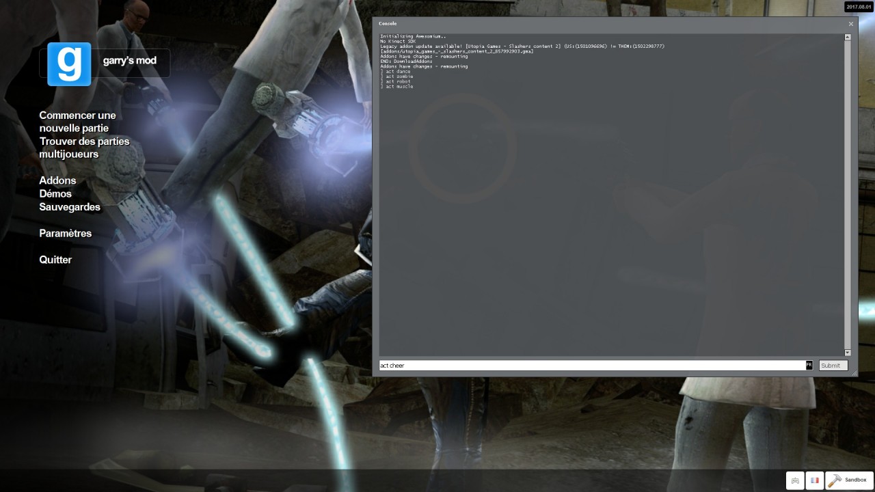Click the Console title bar

click(x=608, y=24)
